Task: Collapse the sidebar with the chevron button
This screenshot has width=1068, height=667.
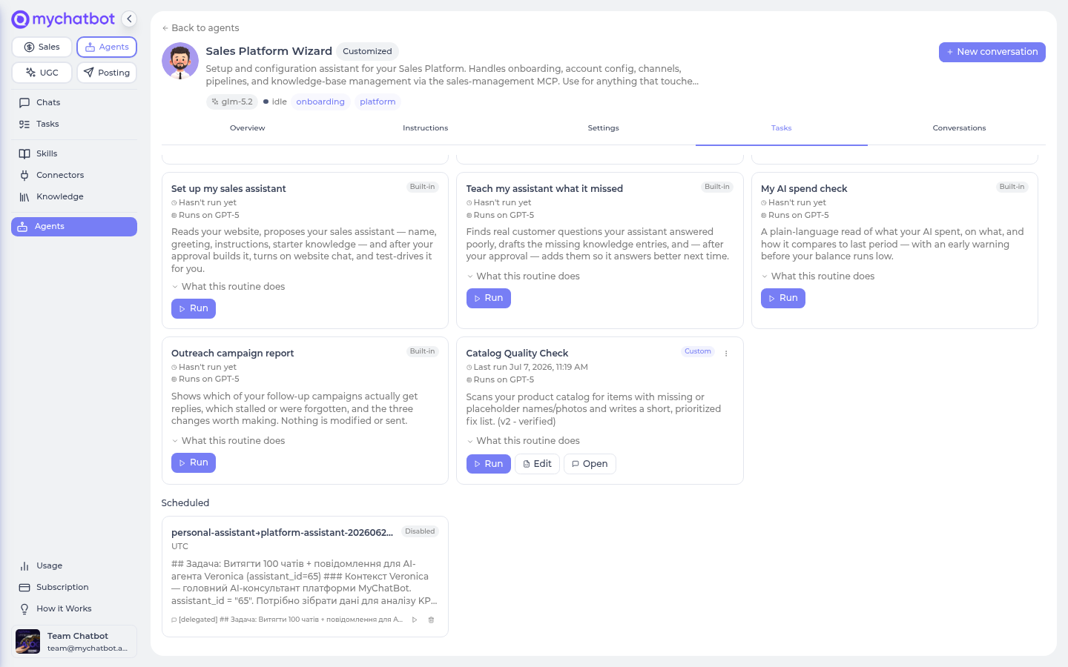Action: click(129, 19)
